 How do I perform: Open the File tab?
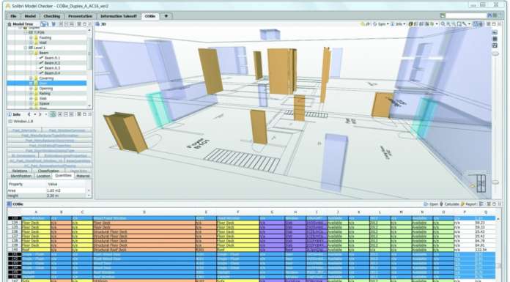tap(13, 16)
